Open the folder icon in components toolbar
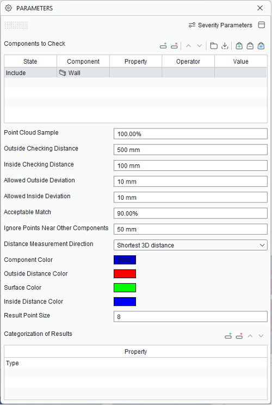Screen dimensions: 272x405 214,46
